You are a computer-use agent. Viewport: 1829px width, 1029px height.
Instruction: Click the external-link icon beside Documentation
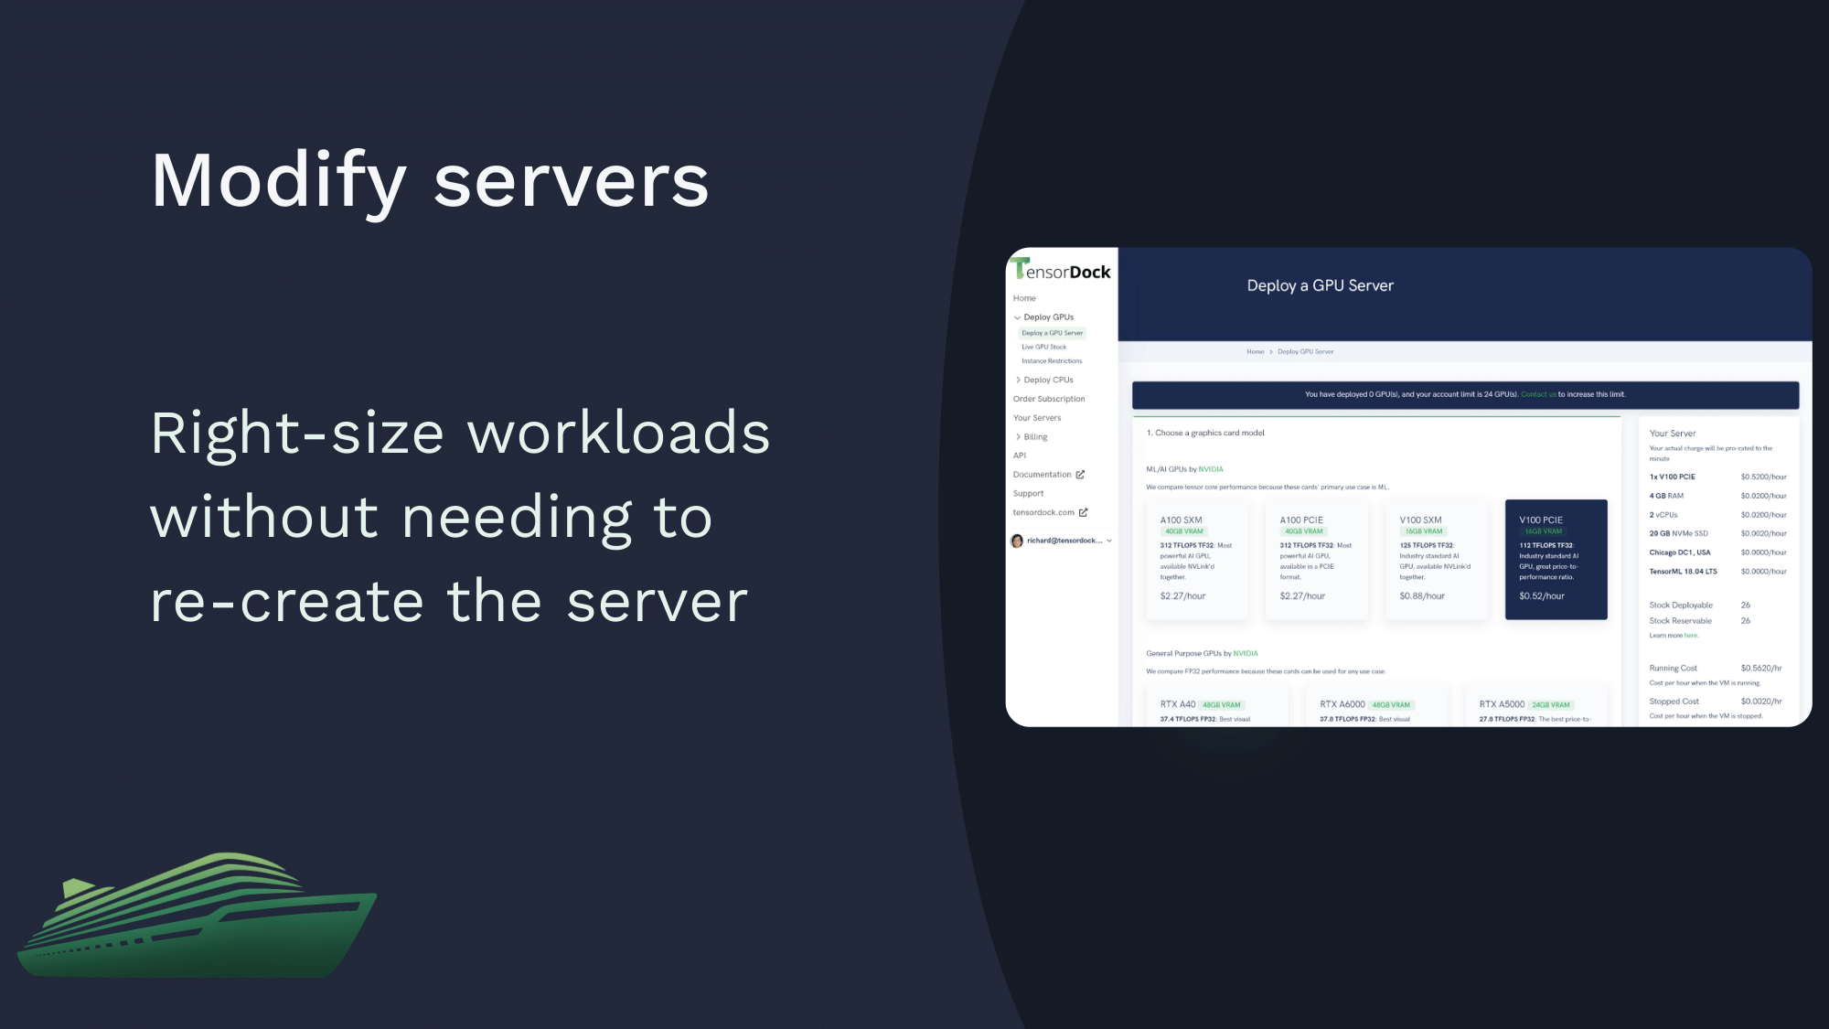tap(1080, 475)
